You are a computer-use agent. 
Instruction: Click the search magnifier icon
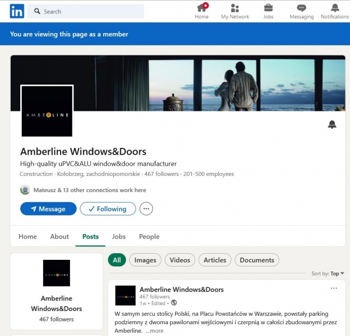click(37, 11)
